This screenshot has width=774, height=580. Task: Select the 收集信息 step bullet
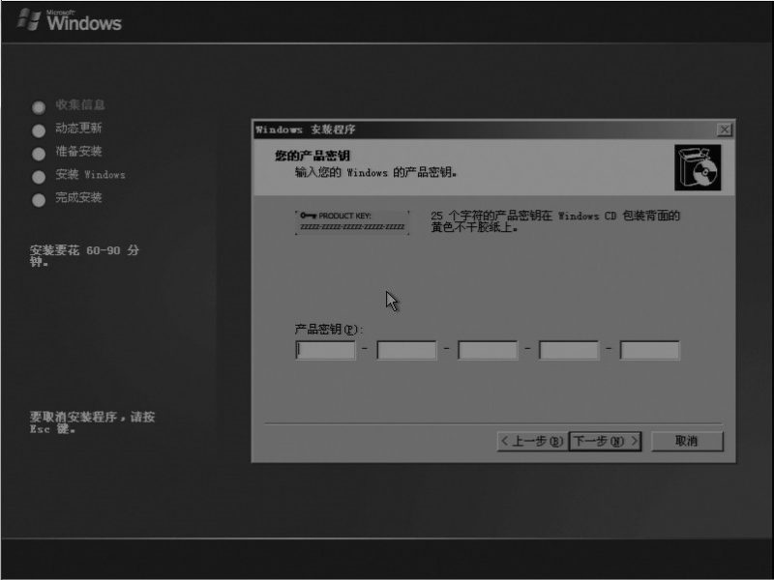[x=39, y=106]
